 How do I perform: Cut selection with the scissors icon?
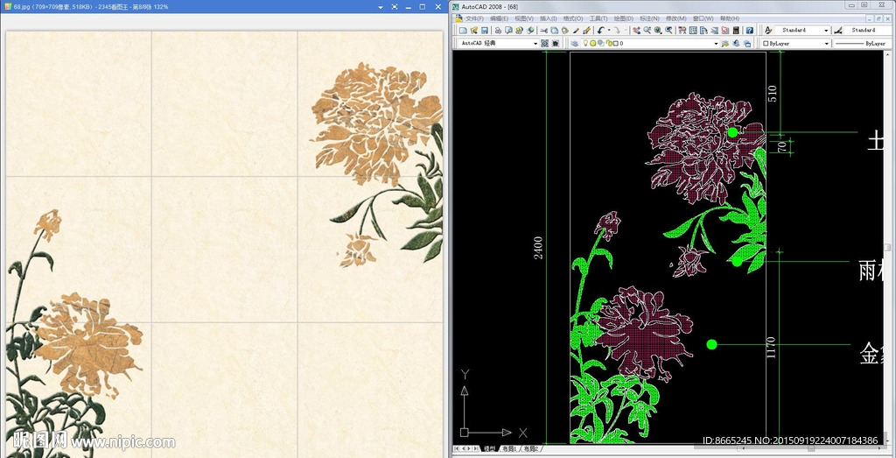[x=544, y=31]
